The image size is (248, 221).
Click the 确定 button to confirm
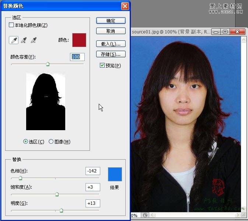tap(111, 21)
